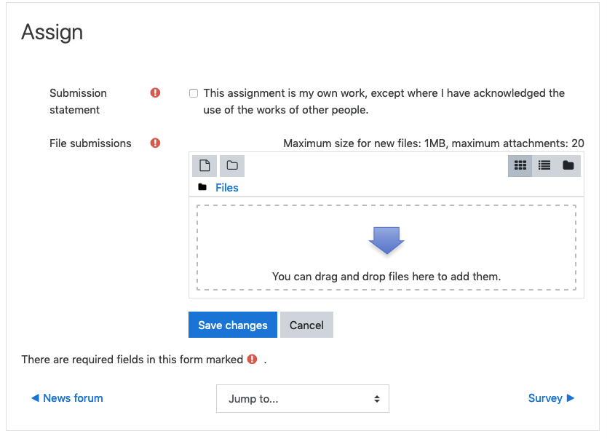This screenshot has height=439, width=607.
Task: Click the blue download arrow in drop zone
Action: coord(386,240)
